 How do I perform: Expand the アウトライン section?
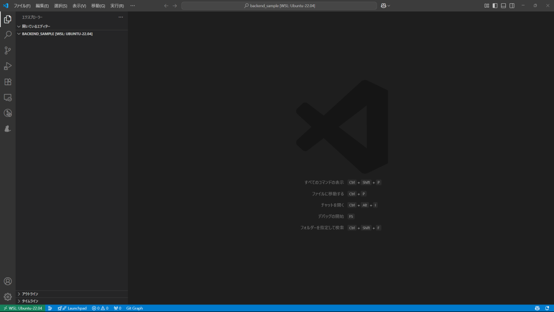[72, 294]
